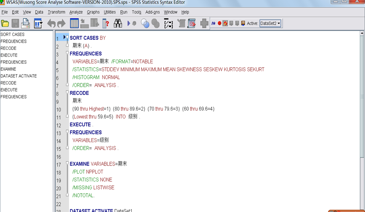Open the File menu
Screen dimensions: 365x212
coord(5,12)
